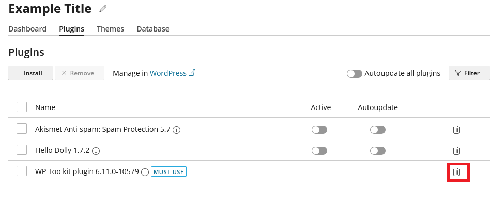
Task: Tick the select-all checkbox in the Name header
Action: [x=22, y=107]
